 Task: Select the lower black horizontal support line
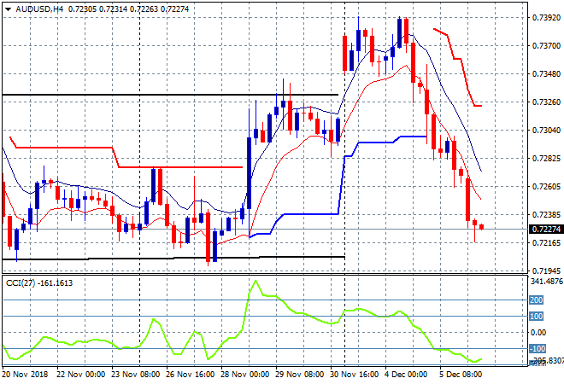[173, 258]
